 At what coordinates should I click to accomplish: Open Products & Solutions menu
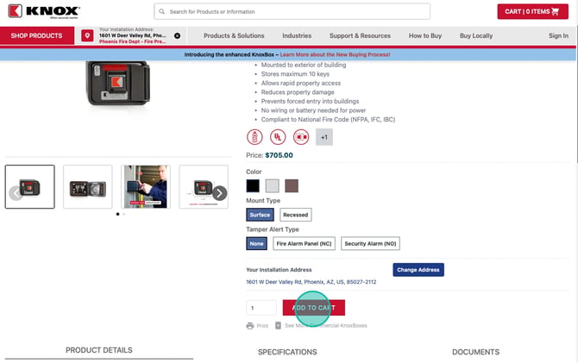pos(234,35)
